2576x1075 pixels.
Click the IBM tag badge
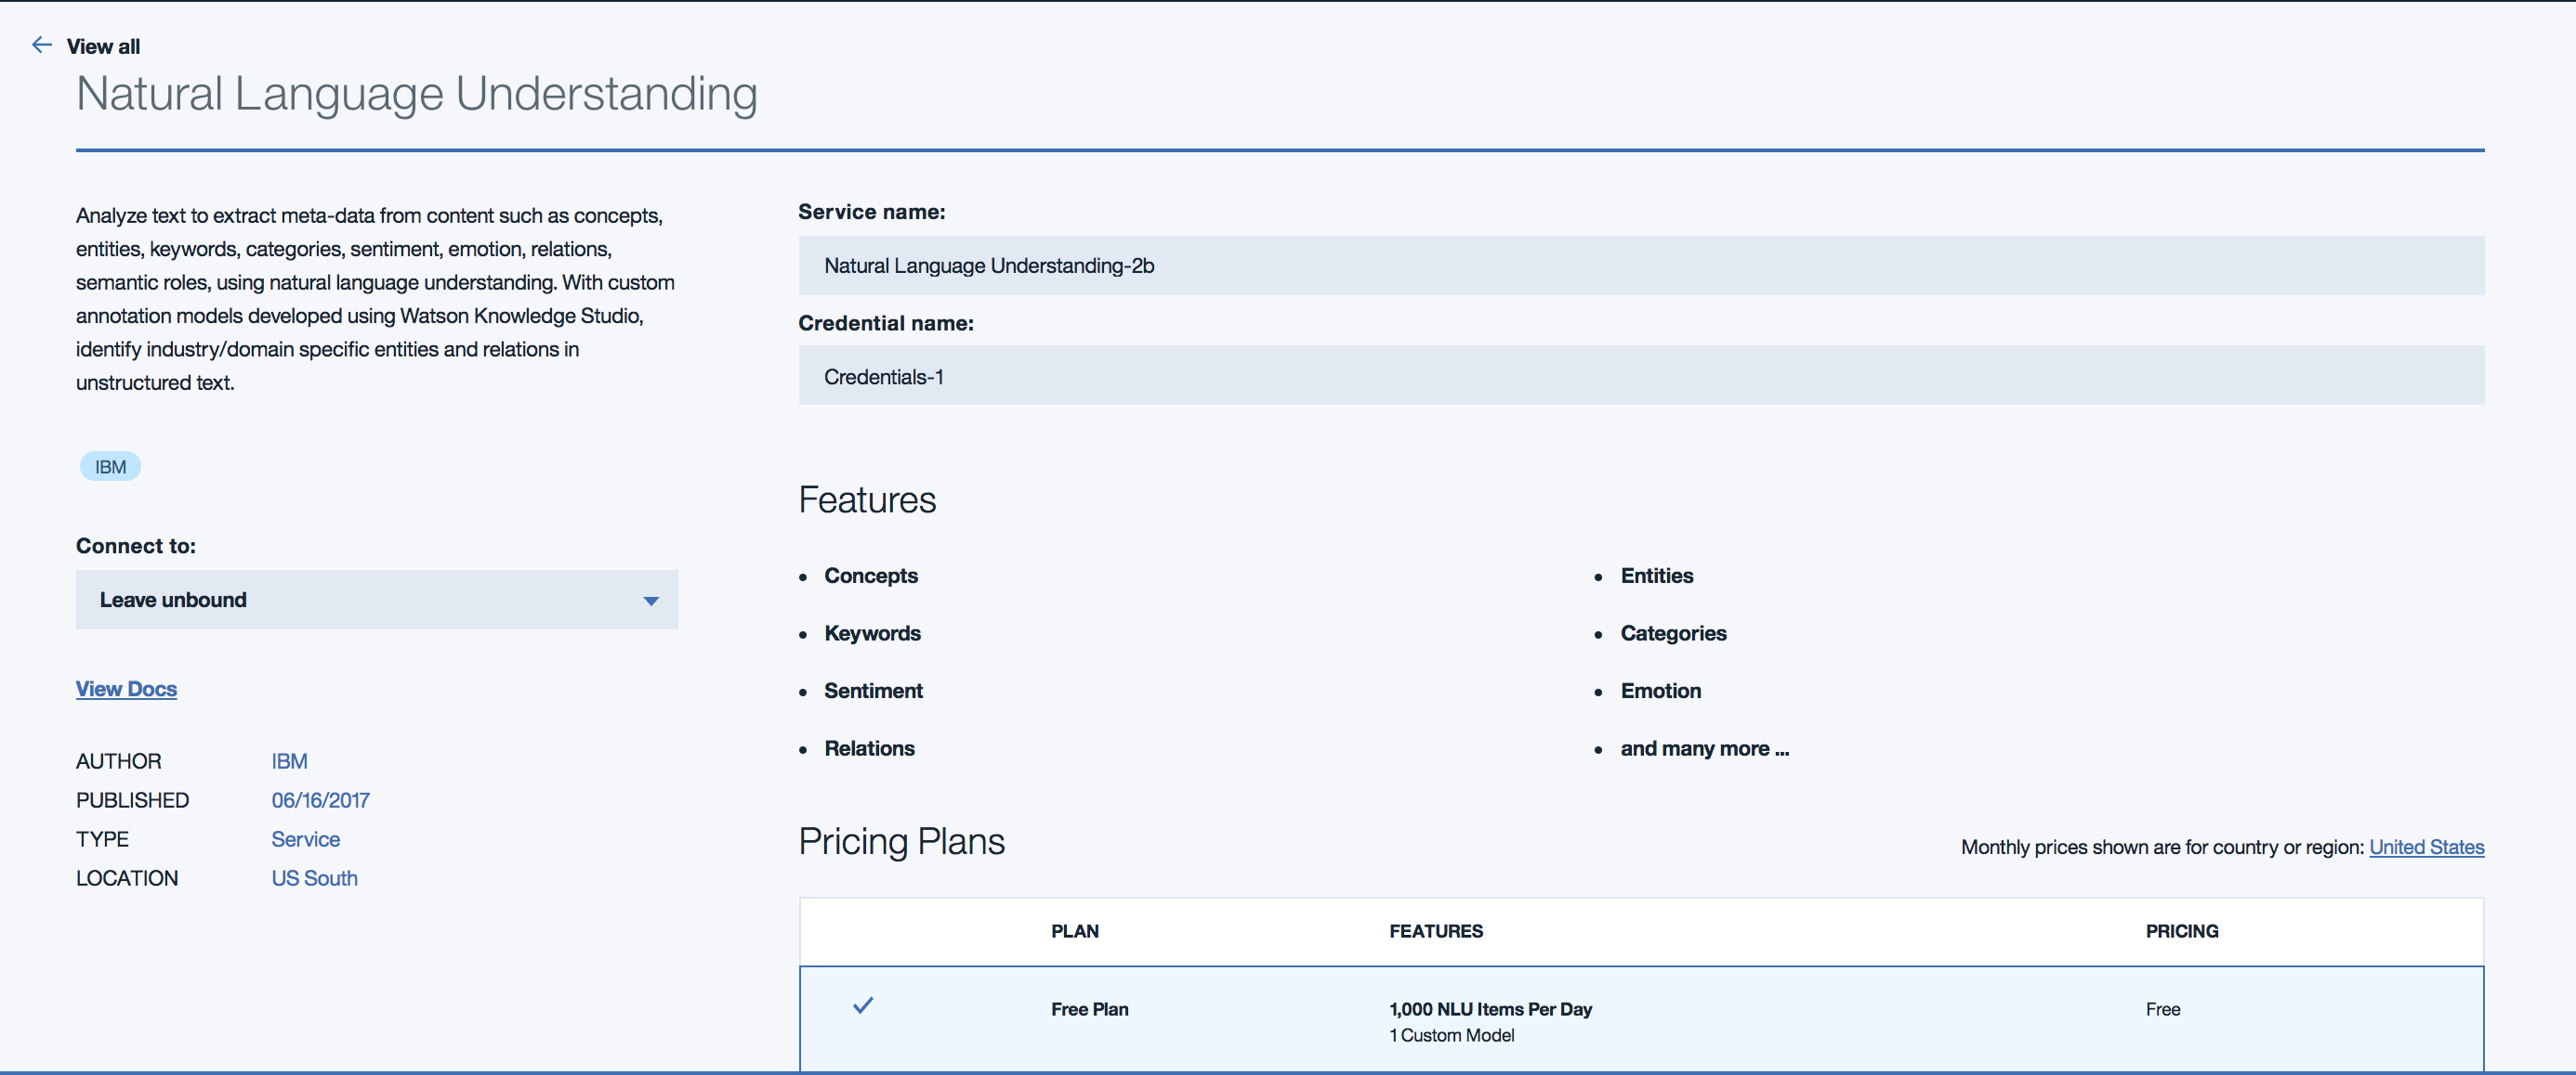click(x=110, y=467)
